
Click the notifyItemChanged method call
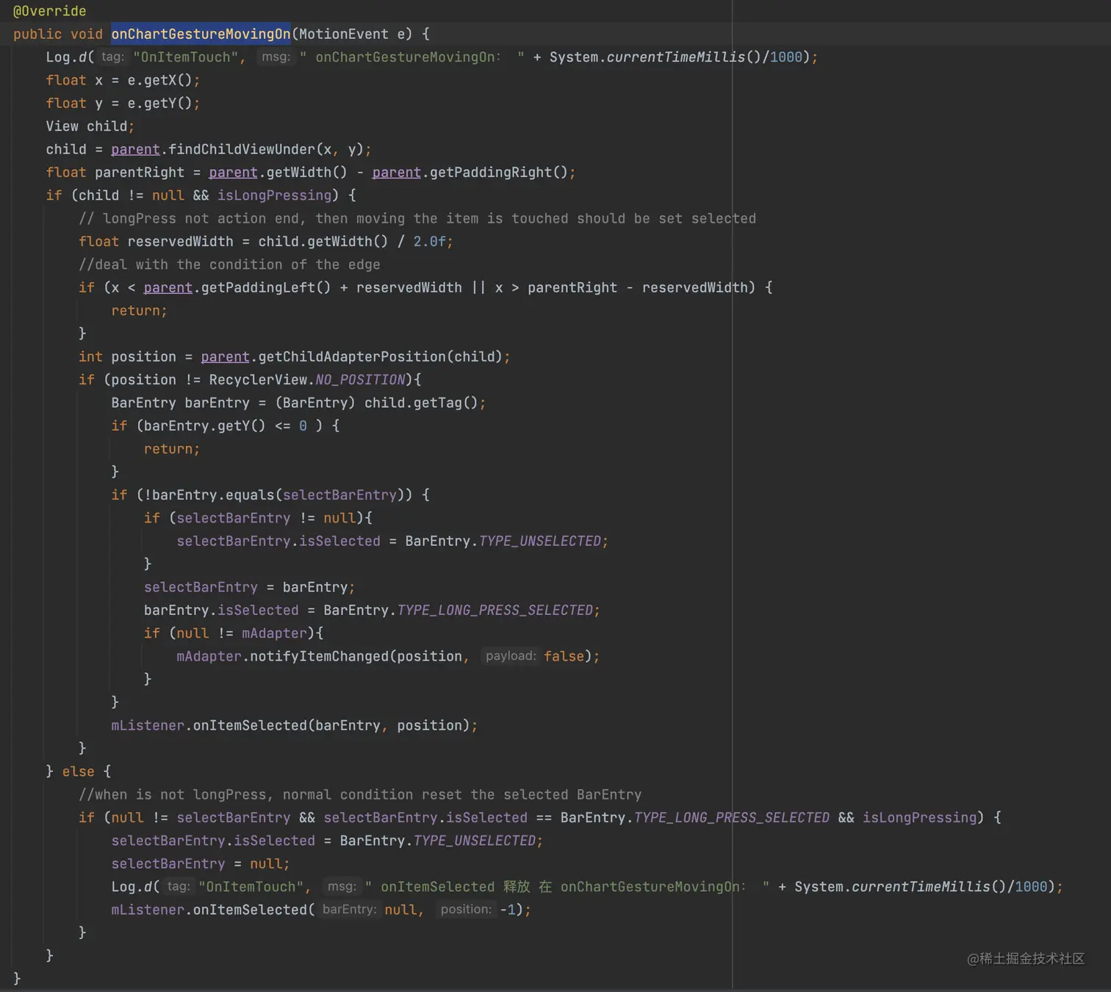pyautogui.click(x=319, y=656)
